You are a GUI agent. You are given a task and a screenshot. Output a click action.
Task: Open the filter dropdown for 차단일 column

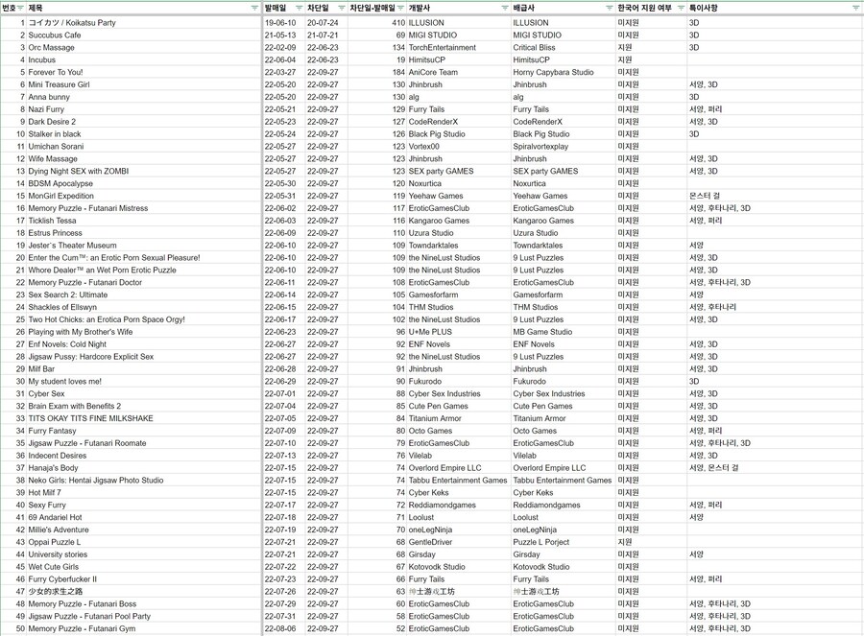point(342,8)
